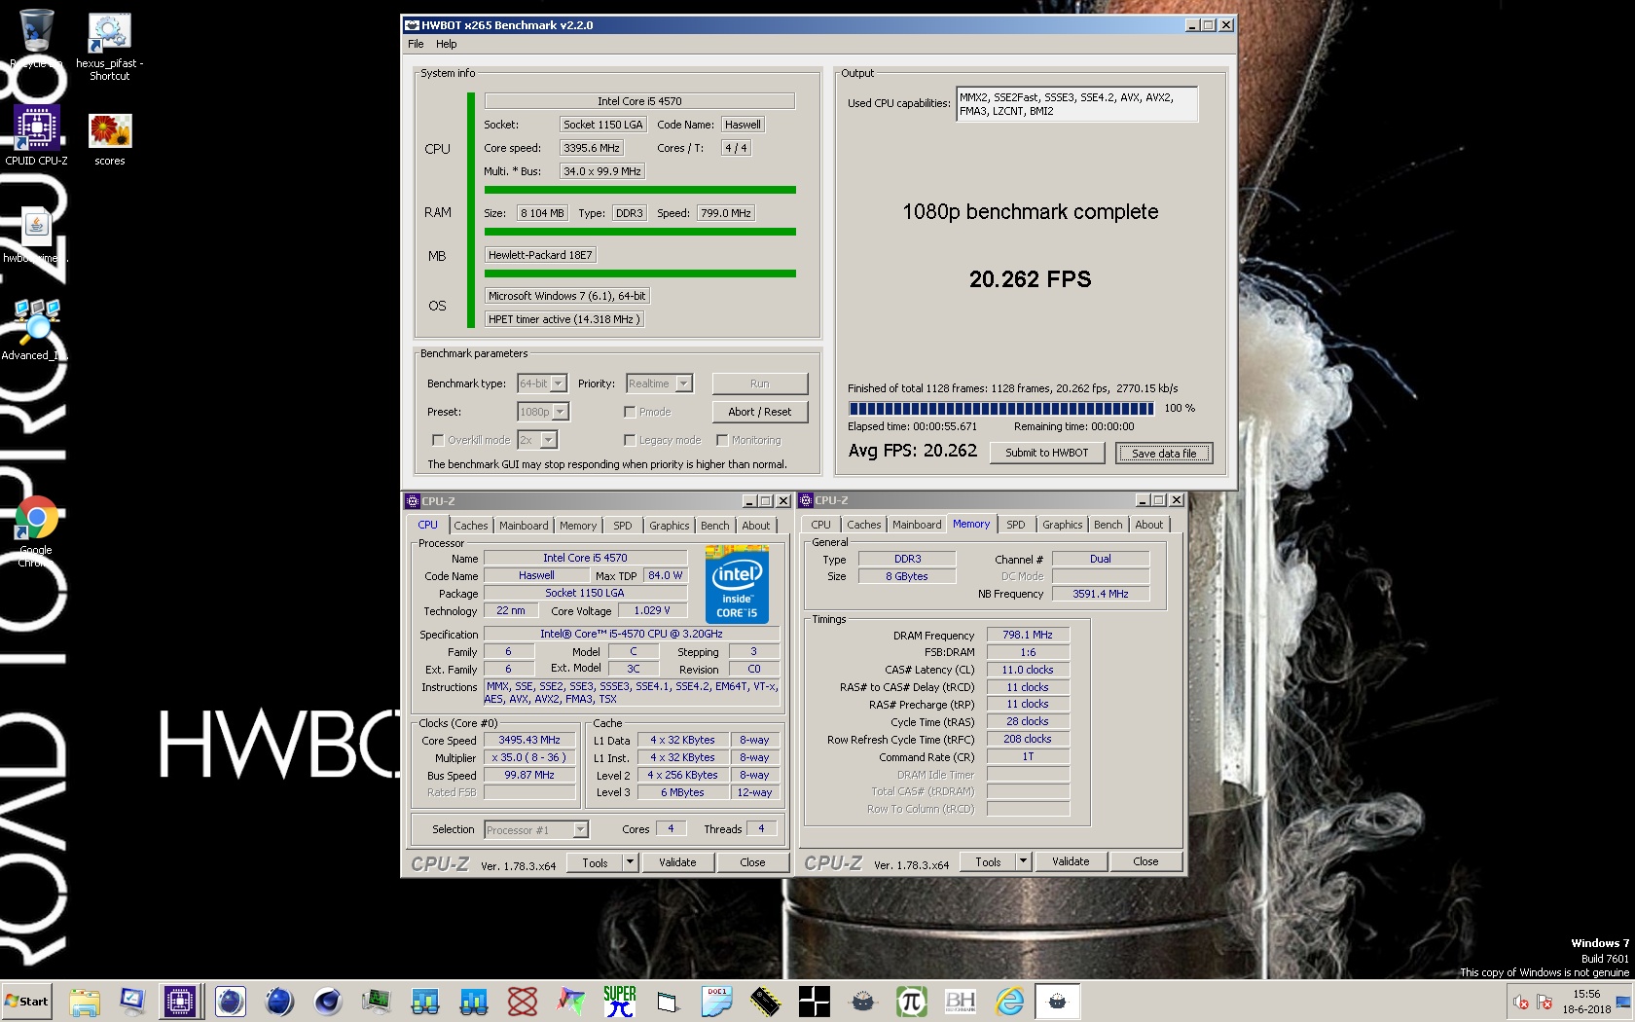Expand the Tools dropdown arrow in left CPU-Z
1635x1022 pixels.
click(x=630, y=862)
